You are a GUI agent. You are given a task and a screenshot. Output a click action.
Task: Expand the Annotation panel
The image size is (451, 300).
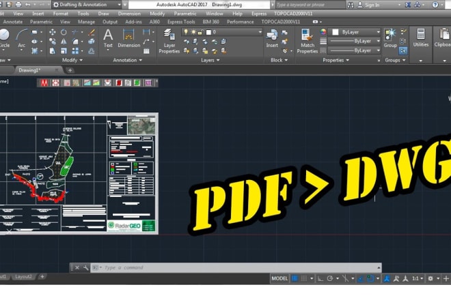[127, 60]
